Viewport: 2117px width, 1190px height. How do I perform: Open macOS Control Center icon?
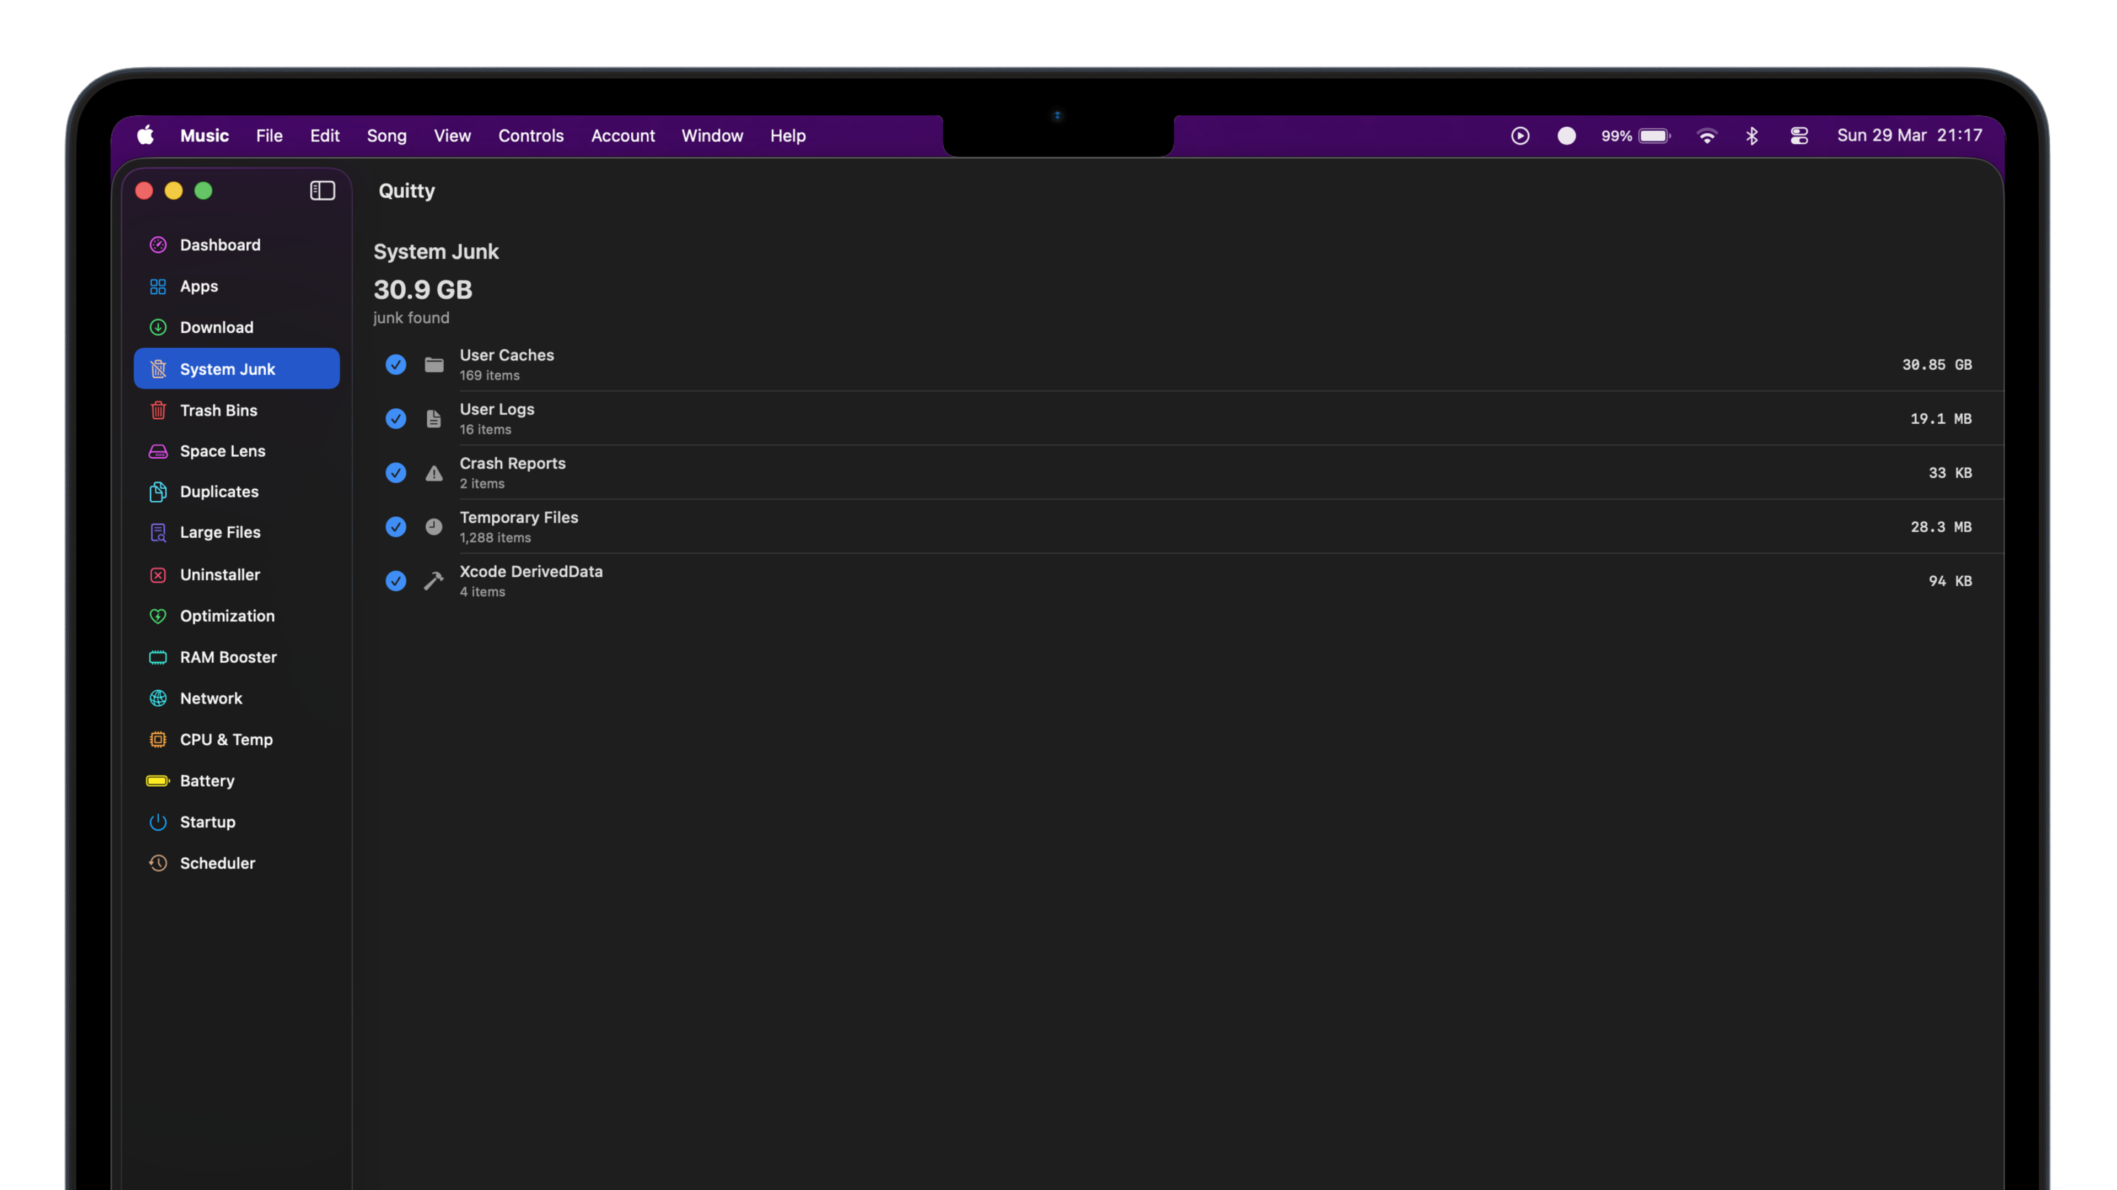tap(1798, 136)
